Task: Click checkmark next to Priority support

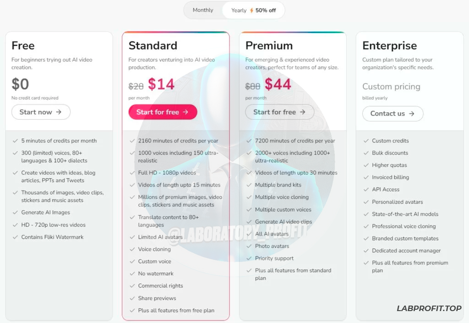Action: point(249,258)
